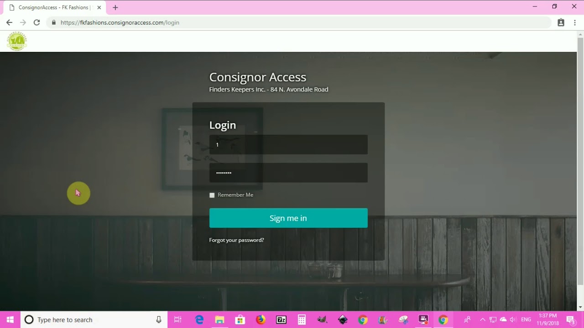Click the network icon in system tray

click(x=493, y=320)
